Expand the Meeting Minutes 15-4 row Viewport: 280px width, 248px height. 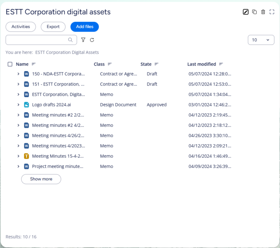click(18, 156)
